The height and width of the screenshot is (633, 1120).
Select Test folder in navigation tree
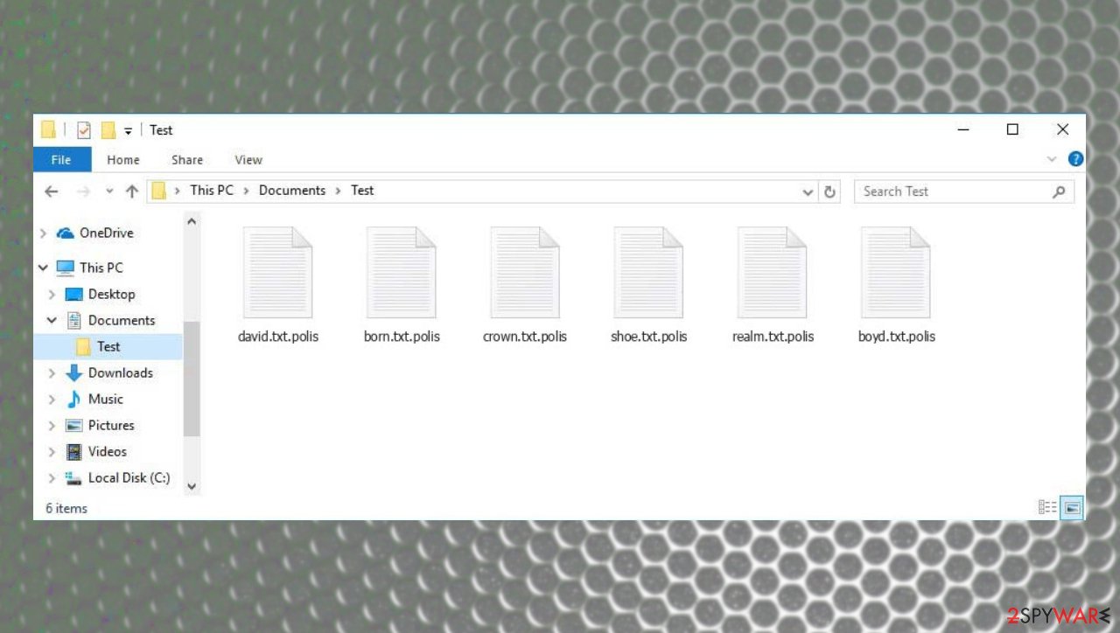pyautogui.click(x=108, y=347)
